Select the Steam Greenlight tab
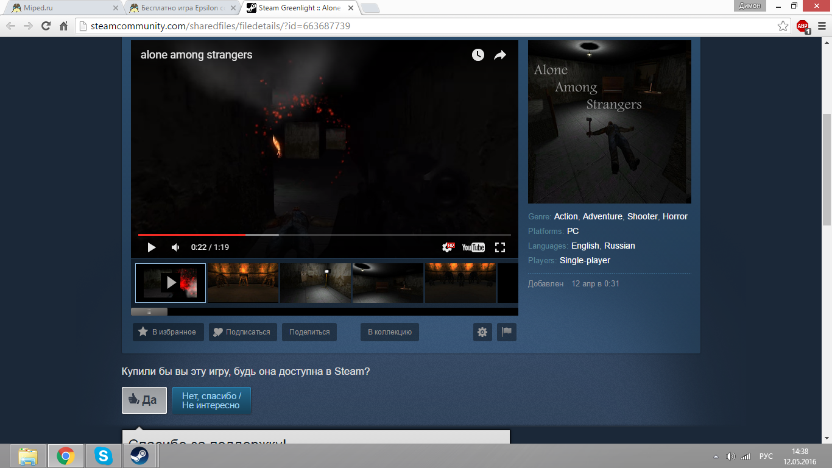This screenshot has width=832, height=468. 299,8
